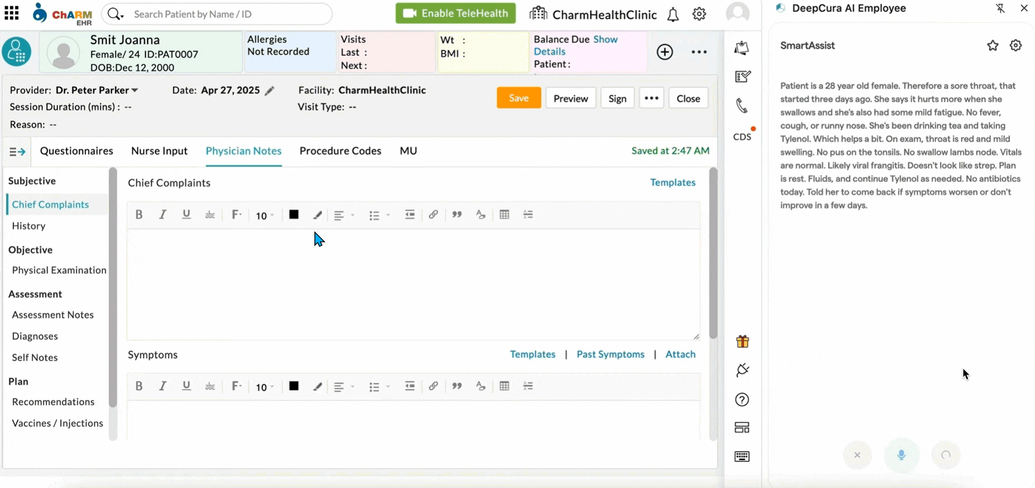Click the SmartAssist microphone button
The height and width of the screenshot is (488, 1035).
(901, 455)
